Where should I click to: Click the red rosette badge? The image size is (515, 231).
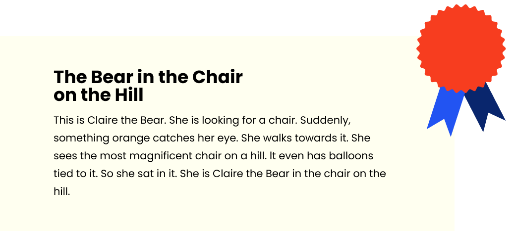coord(461,48)
